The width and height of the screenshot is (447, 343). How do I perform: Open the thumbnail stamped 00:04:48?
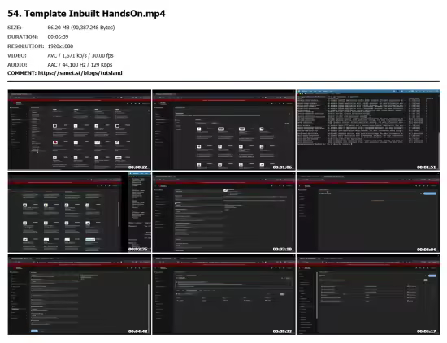[x=80, y=294]
